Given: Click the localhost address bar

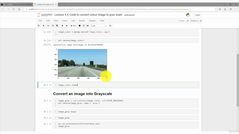Looking at the screenshot, I should [119, 9].
